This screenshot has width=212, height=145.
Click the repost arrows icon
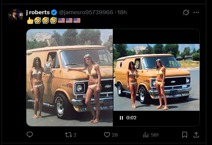pyautogui.click(x=69, y=135)
